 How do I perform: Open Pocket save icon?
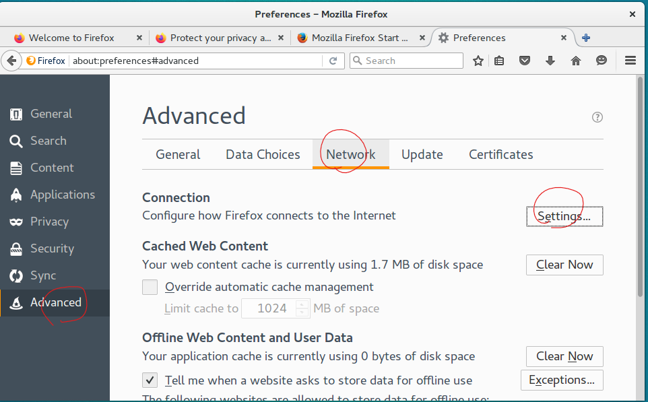pos(525,61)
